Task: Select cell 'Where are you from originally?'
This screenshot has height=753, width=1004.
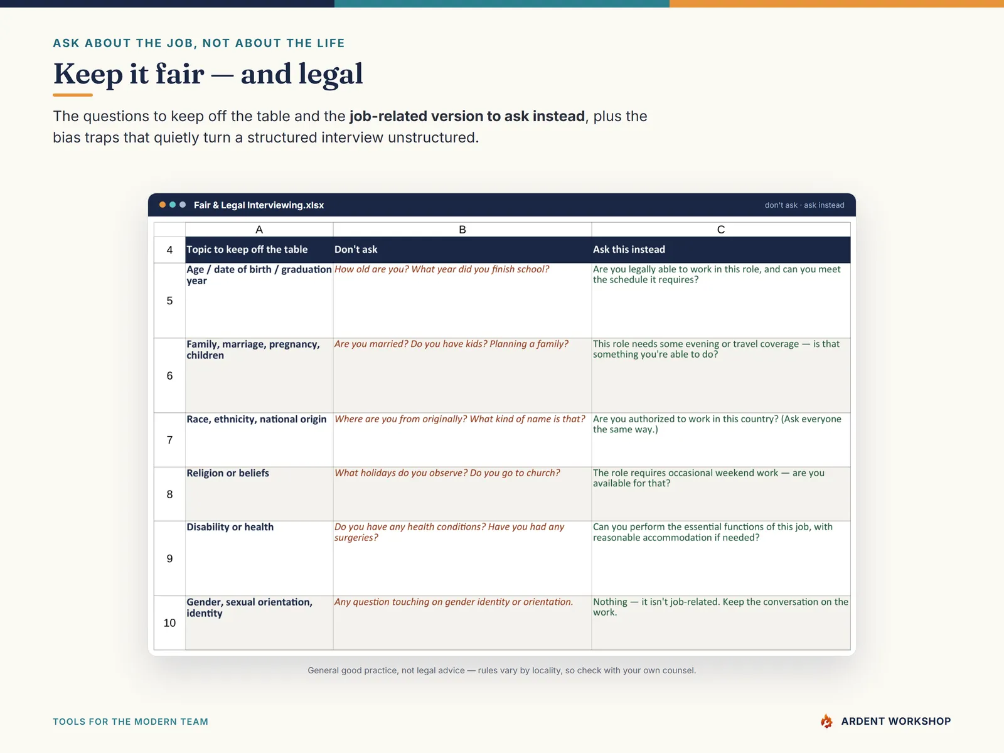Action: (462, 440)
